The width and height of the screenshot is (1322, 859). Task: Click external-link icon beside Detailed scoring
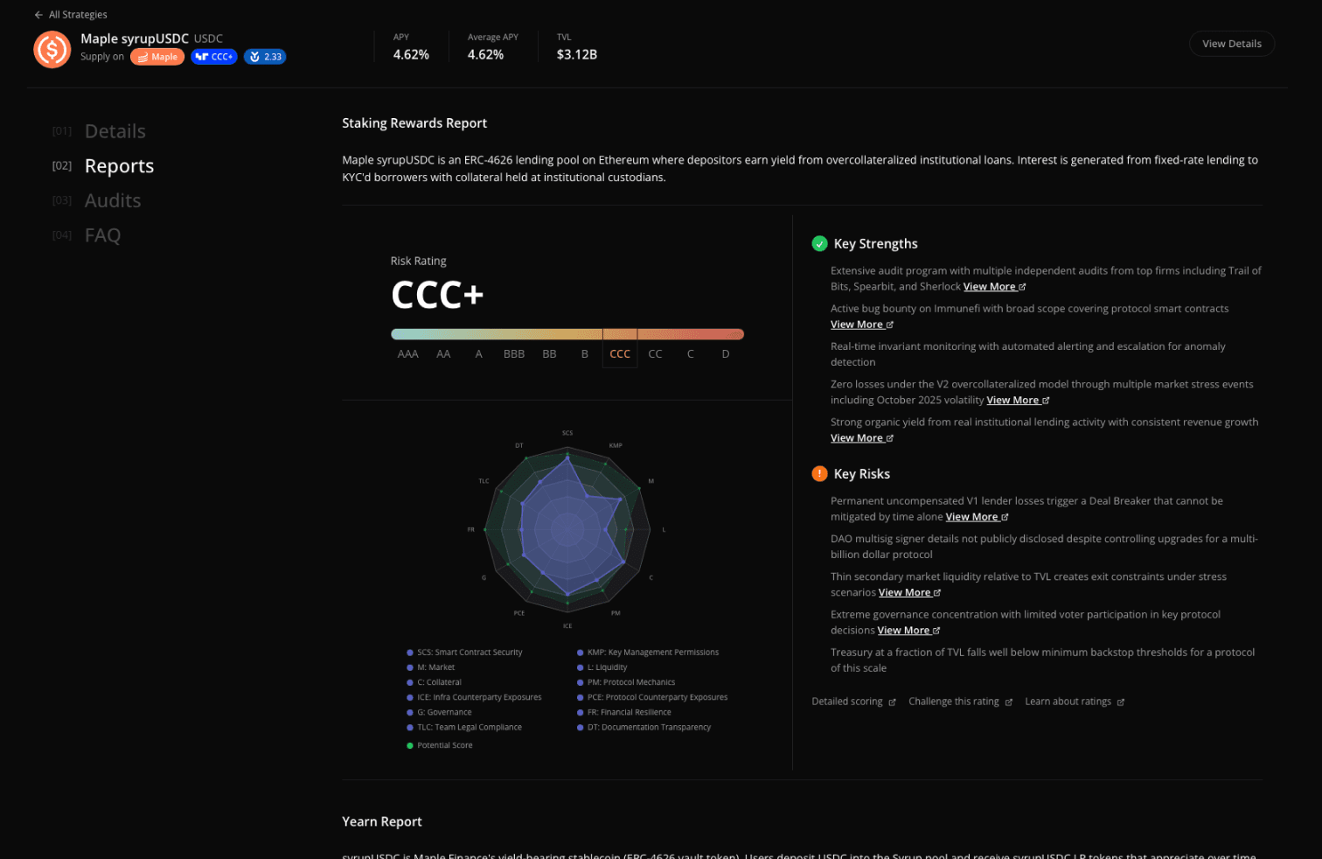tap(892, 702)
